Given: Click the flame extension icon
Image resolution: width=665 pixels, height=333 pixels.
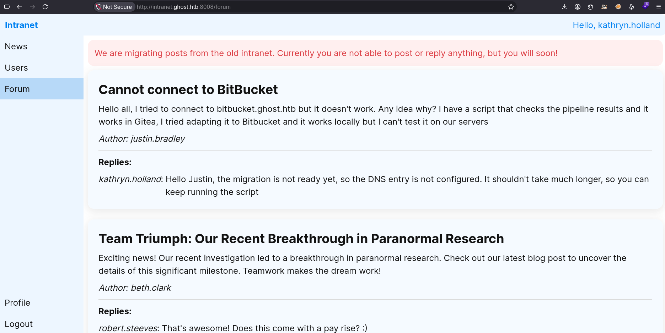Looking at the screenshot, I should click(x=632, y=7).
